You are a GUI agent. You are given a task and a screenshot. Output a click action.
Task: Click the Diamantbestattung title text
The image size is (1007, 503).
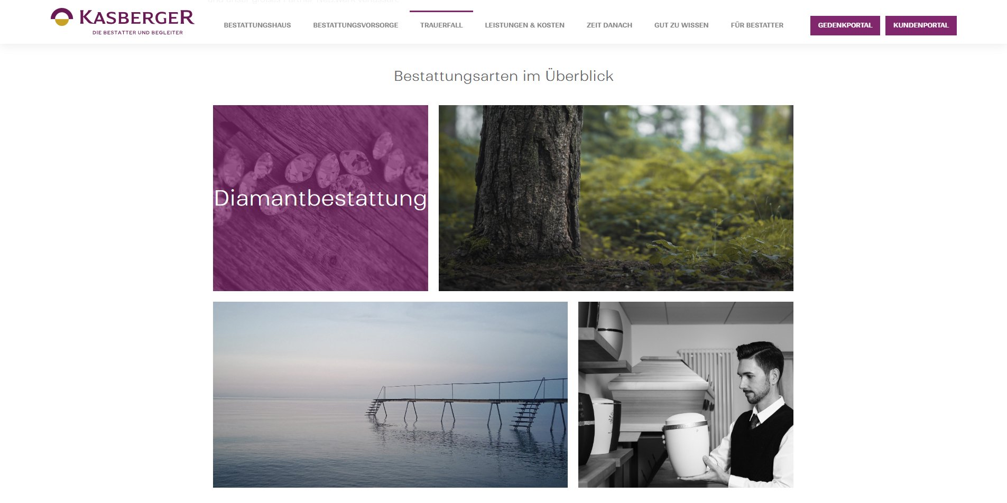pyautogui.click(x=320, y=199)
